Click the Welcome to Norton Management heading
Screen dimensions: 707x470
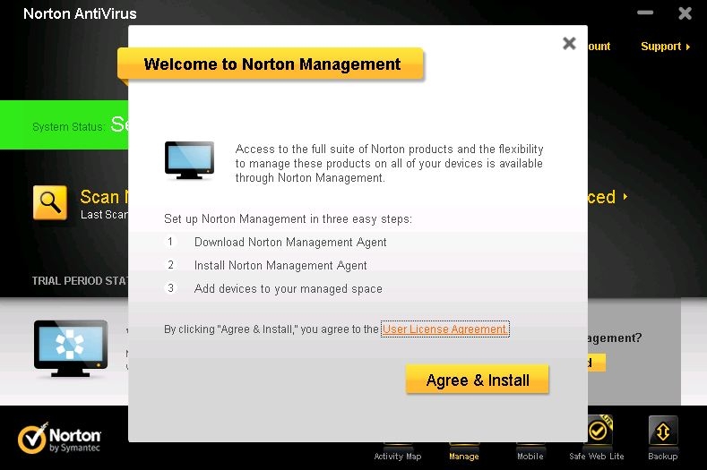[272, 64]
